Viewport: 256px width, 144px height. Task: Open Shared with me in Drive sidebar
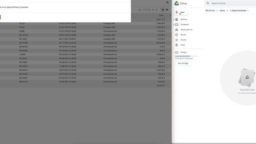click(186, 30)
